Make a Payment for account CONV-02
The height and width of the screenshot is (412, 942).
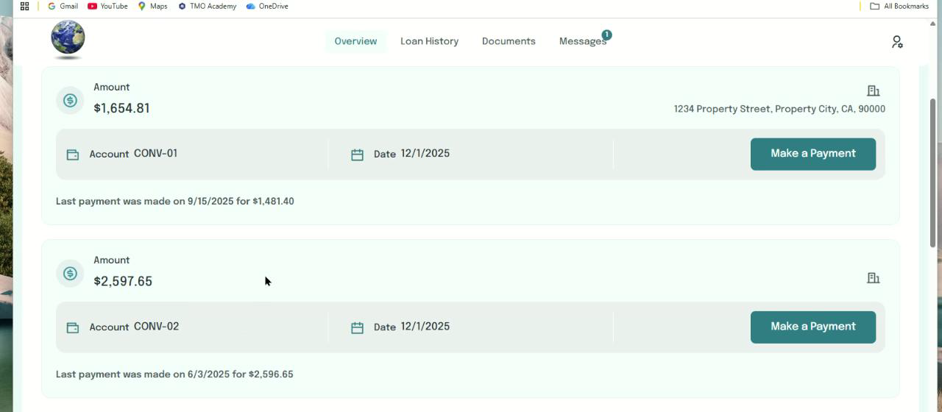pos(812,327)
